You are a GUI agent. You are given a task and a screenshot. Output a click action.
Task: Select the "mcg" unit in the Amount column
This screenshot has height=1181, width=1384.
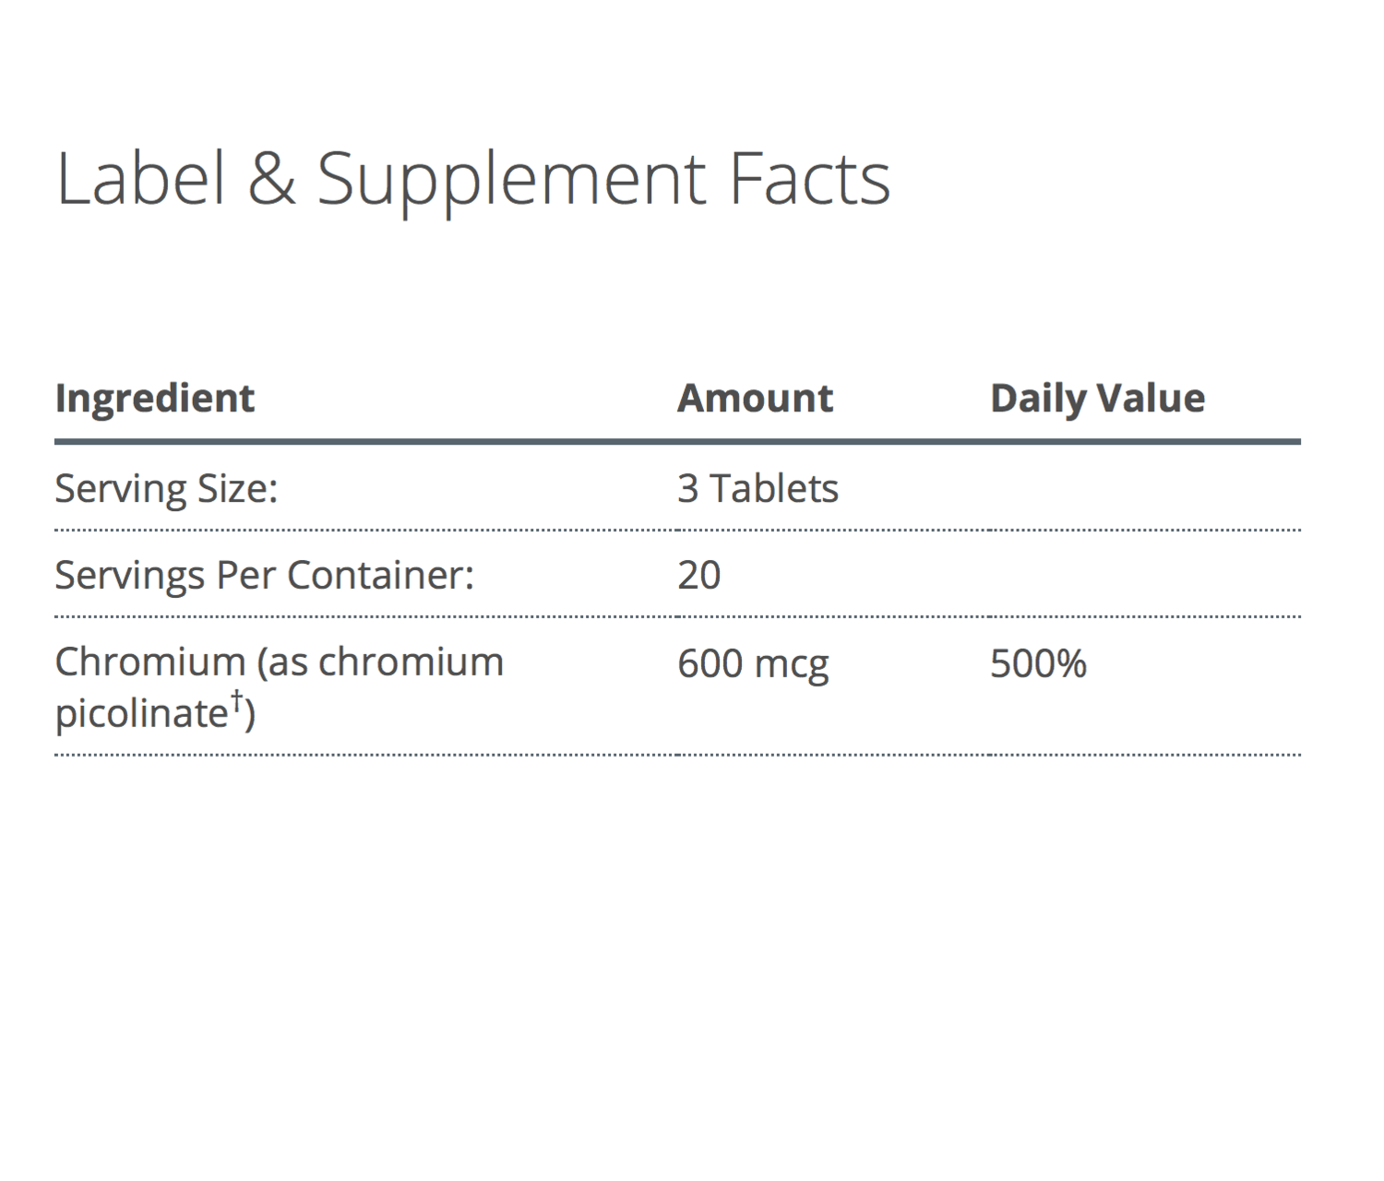791,665
